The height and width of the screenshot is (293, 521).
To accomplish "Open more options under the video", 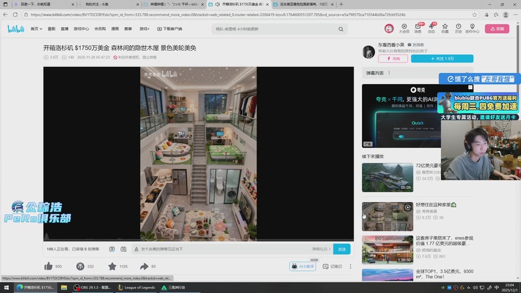I will (x=350, y=266).
